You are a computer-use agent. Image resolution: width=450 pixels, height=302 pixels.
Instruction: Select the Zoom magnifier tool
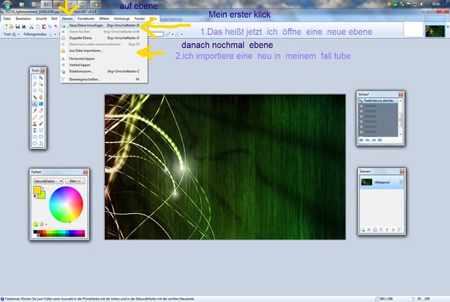(41, 90)
